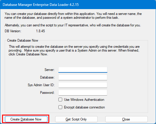Click the 1.8.45 version number

pos(40,31)
